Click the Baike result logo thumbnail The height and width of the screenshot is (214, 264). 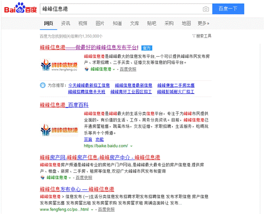pyautogui.click(x=59, y=130)
